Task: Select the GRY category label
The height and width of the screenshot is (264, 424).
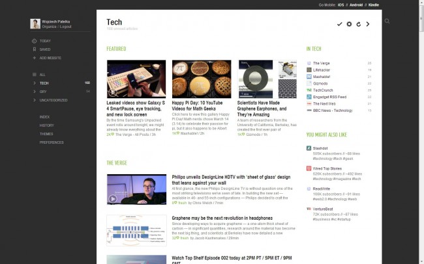Action: coord(43,92)
